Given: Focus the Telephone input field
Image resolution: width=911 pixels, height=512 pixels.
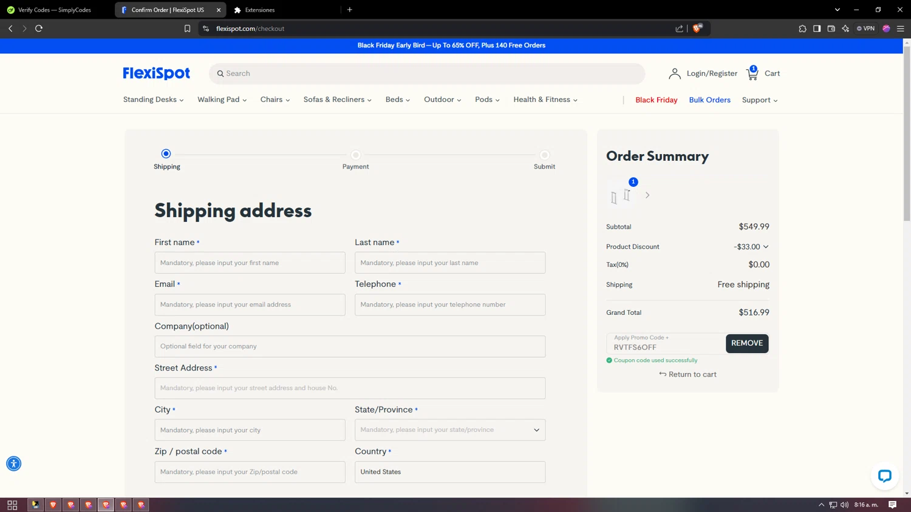Looking at the screenshot, I should 450,305.
